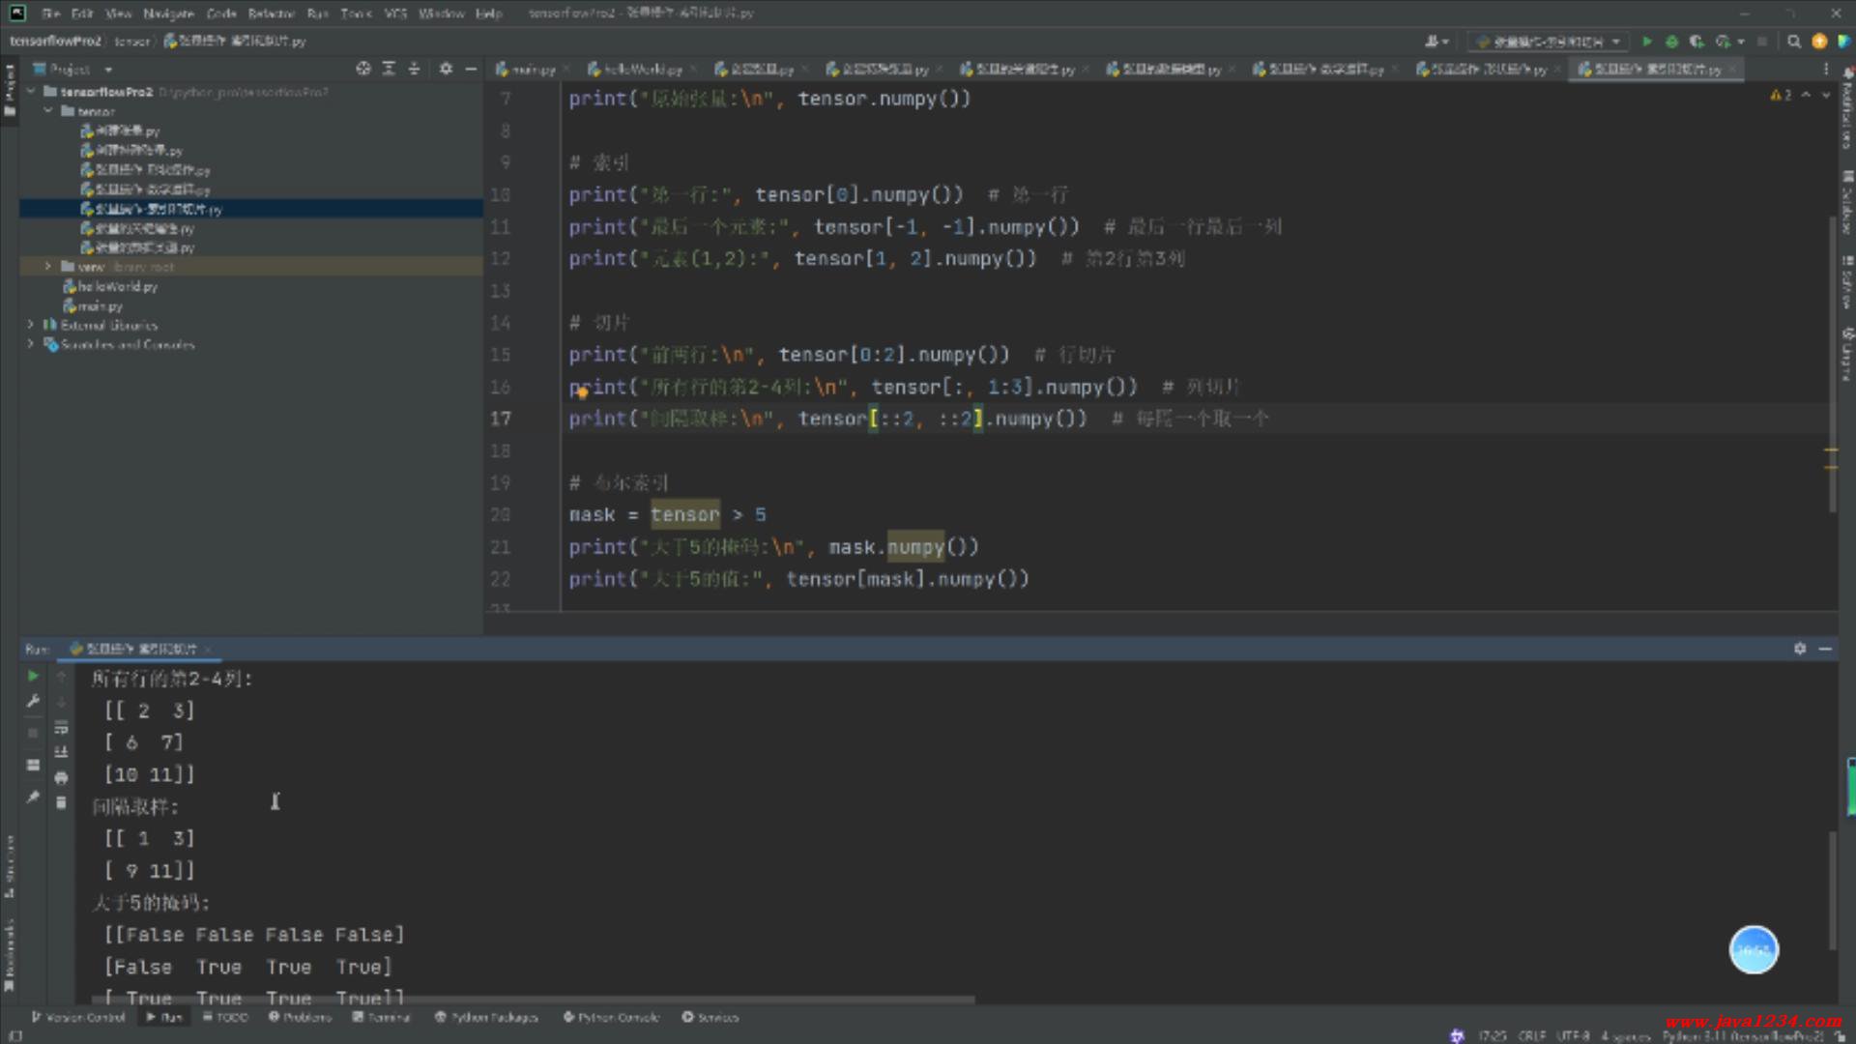The height and width of the screenshot is (1044, 1856).
Task: Clear all output with trash icon
Action: (x=61, y=802)
